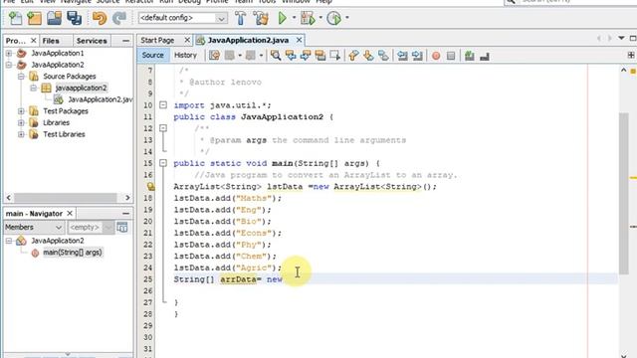Click the Open Project icon
This screenshot has width=637, height=358.
[x=55, y=18]
